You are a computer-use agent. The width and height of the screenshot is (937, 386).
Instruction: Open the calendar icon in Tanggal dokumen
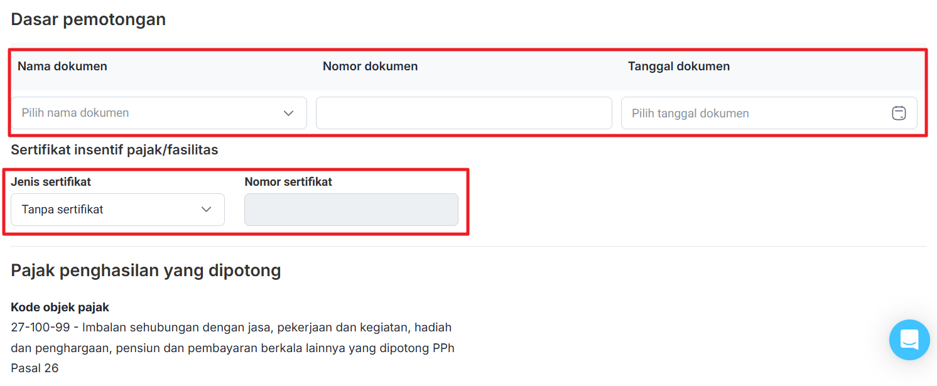click(x=899, y=113)
